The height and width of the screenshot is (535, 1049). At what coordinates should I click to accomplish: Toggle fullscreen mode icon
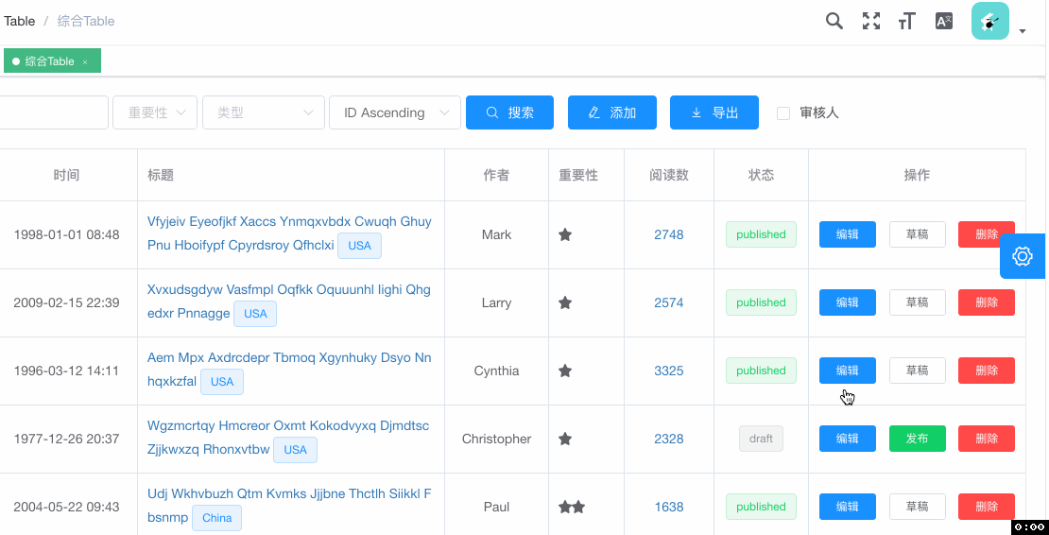871,21
